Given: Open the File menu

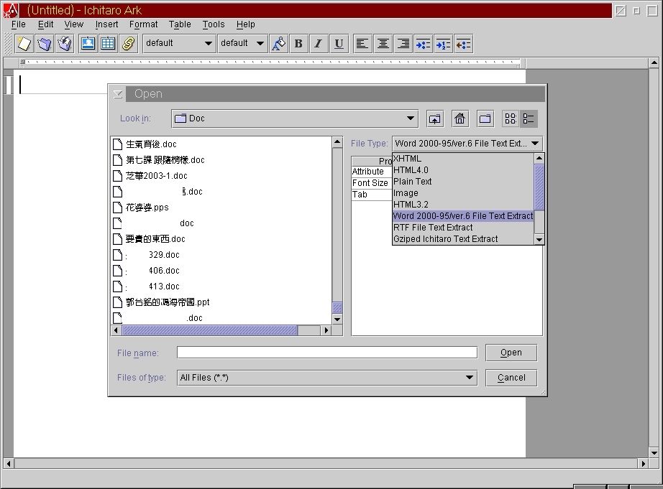Looking at the screenshot, I should point(19,24).
